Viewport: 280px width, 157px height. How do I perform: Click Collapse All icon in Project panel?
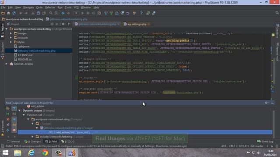tap(56, 24)
